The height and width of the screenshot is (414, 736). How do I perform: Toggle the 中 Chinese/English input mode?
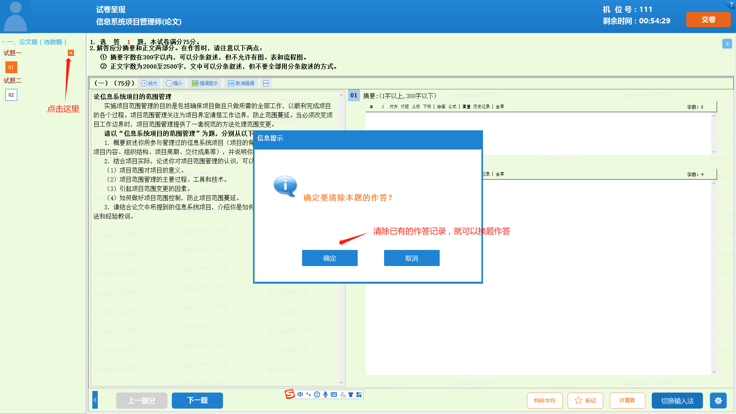pos(300,394)
